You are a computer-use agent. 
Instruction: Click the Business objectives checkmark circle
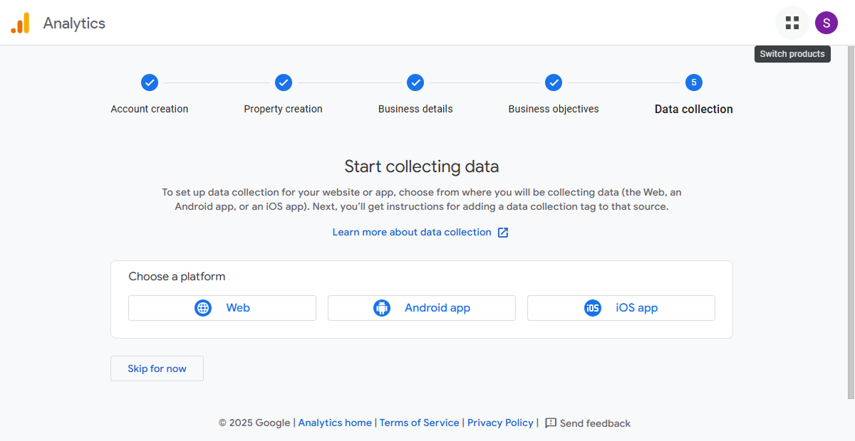(x=554, y=82)
